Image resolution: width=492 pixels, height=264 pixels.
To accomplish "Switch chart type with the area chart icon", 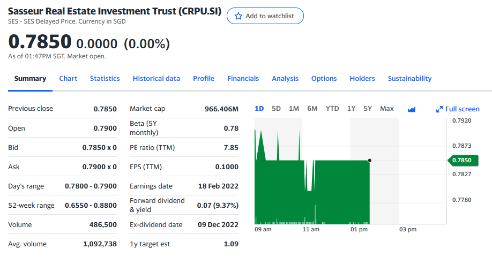I will pyautogui.click(x=412, y=109).
